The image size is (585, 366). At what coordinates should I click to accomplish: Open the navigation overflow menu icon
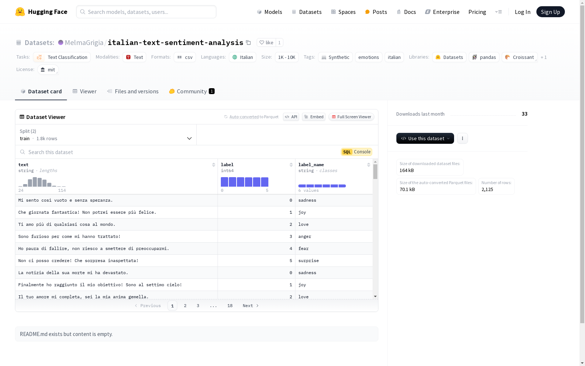coord(498,12)
